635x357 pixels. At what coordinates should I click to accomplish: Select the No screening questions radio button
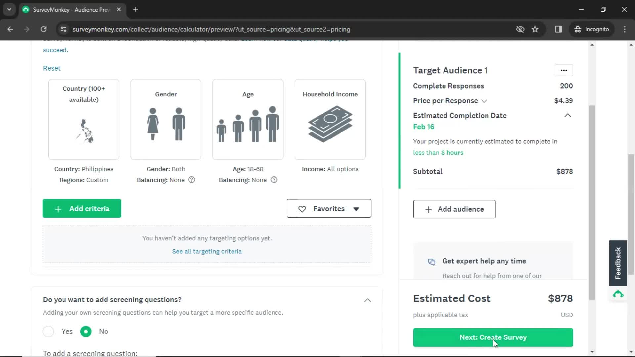(x=86, y=331)
